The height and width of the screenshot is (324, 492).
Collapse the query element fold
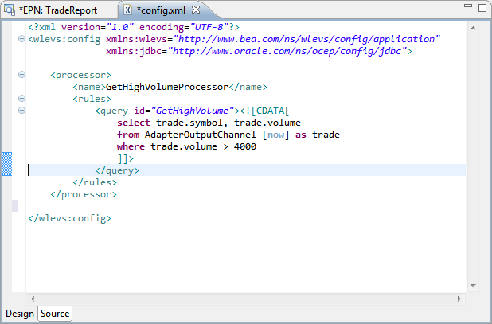tap(21, 111)
